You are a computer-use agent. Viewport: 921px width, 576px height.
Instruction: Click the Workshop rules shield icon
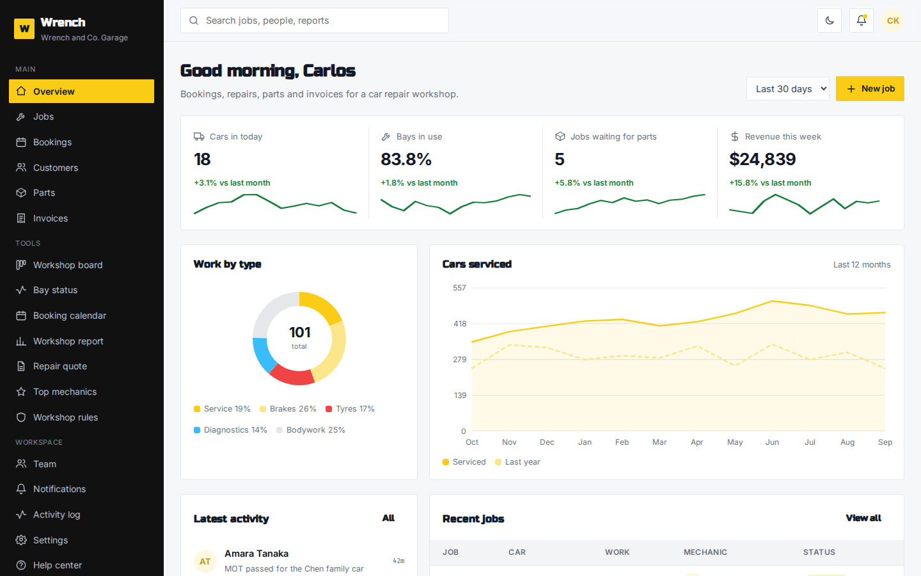click(x=21, y=417)
